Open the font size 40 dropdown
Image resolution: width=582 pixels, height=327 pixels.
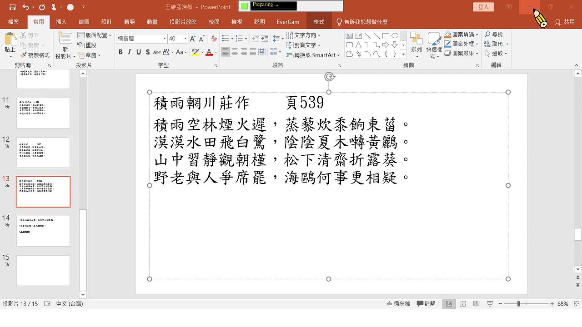tap(185, 39)
